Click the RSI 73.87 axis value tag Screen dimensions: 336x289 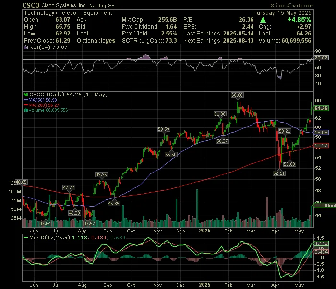coord(321,58)
